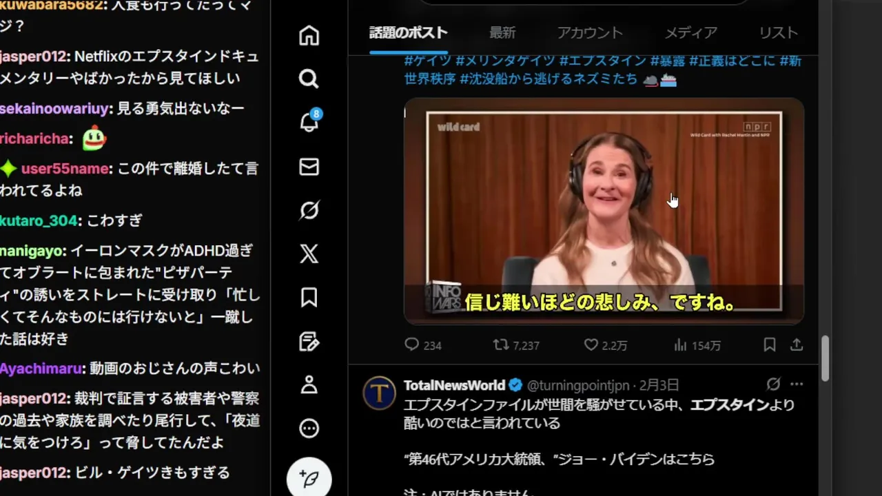882x496 pixels.
Task: Click post text mentioning ジョー・バイデンはこちら
Action: pyautogui.click(x=559, y=458)
